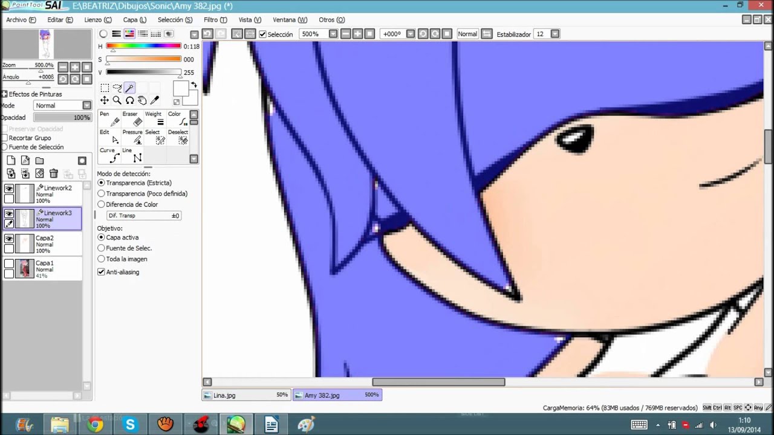Image resolution: width=774 pixels, height=435 pixels.
Task: Choose the linework Eraser tool
Action: coord(132,119)
